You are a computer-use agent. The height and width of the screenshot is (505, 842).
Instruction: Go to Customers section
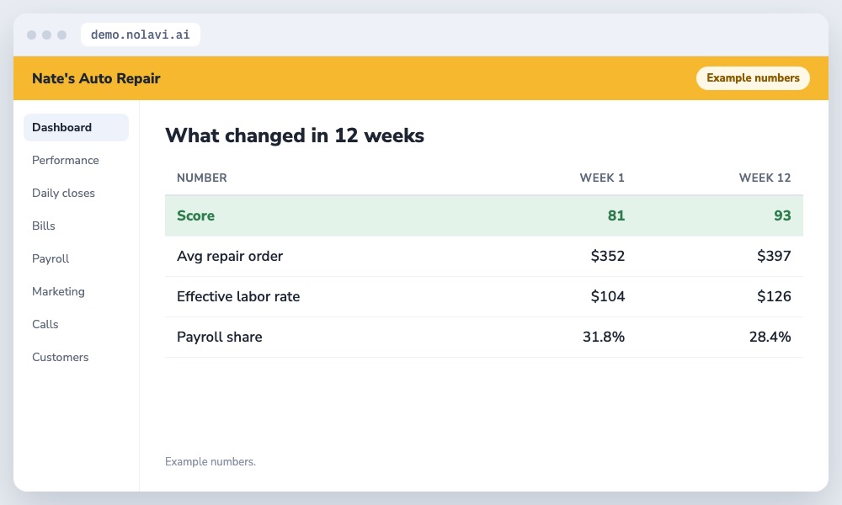(60, 357)
